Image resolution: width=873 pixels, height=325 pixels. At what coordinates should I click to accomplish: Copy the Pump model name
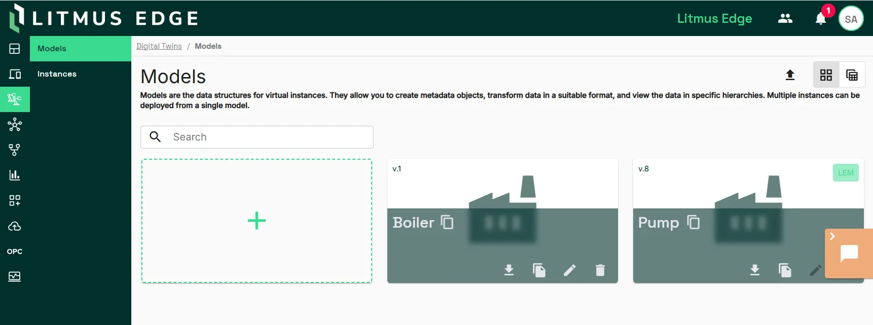coord(693,222)
